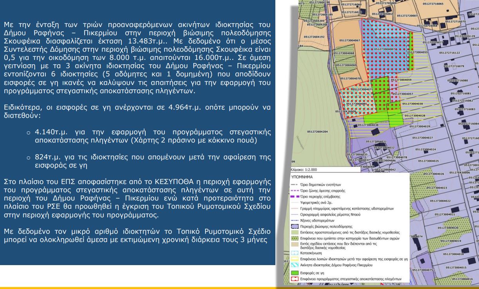Click parcel label 051272604192 on map
Image resolution: width=479 pixels, height=289 pixels.
pyautogui.click(x=315, y=37)
